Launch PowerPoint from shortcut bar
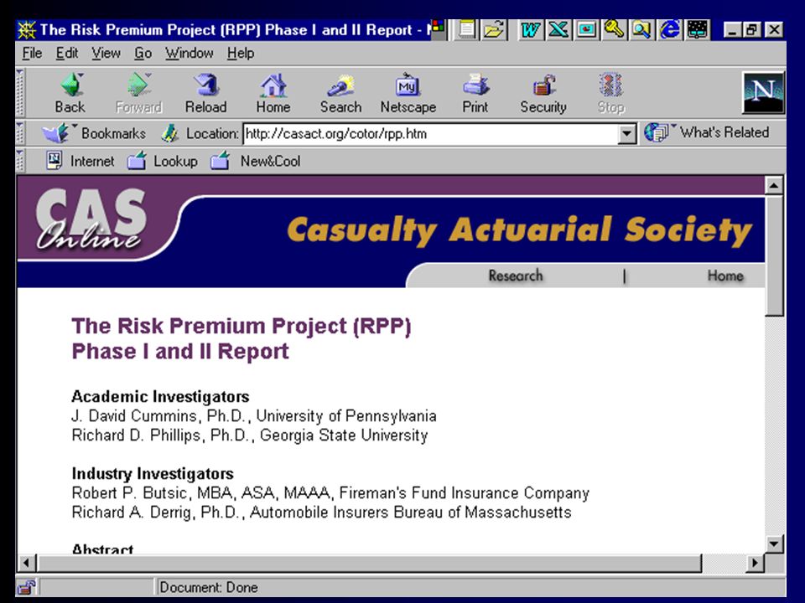 point(587,29)
